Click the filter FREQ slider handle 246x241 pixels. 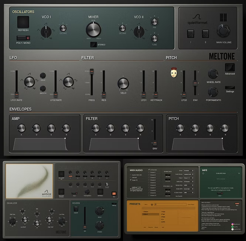click(92, 71)
